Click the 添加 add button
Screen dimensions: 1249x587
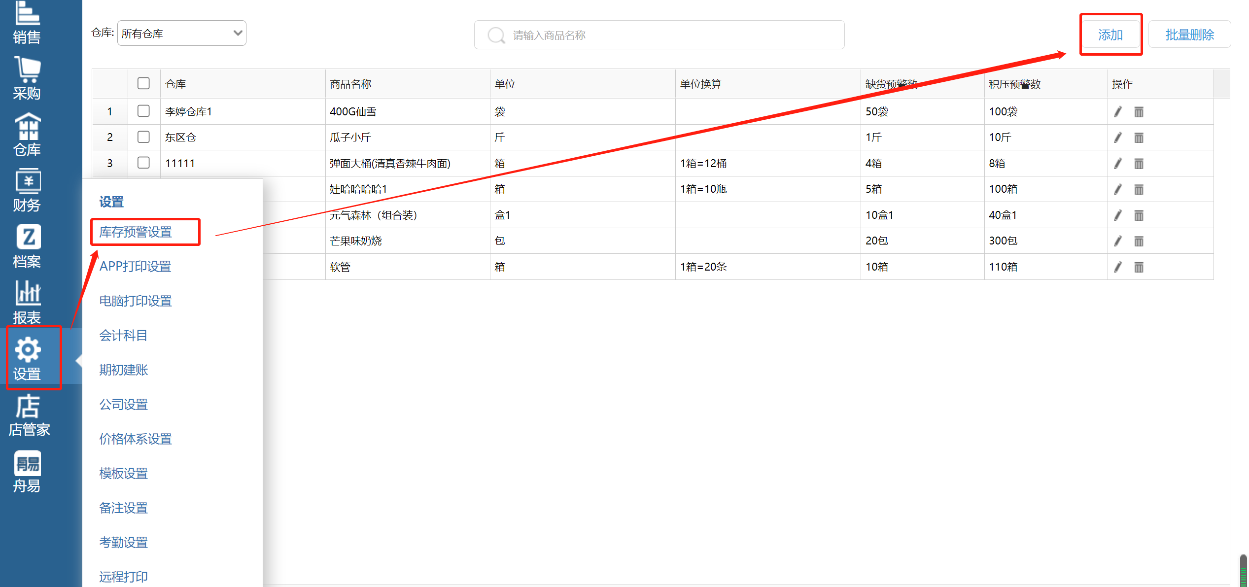coord(1110,35)
